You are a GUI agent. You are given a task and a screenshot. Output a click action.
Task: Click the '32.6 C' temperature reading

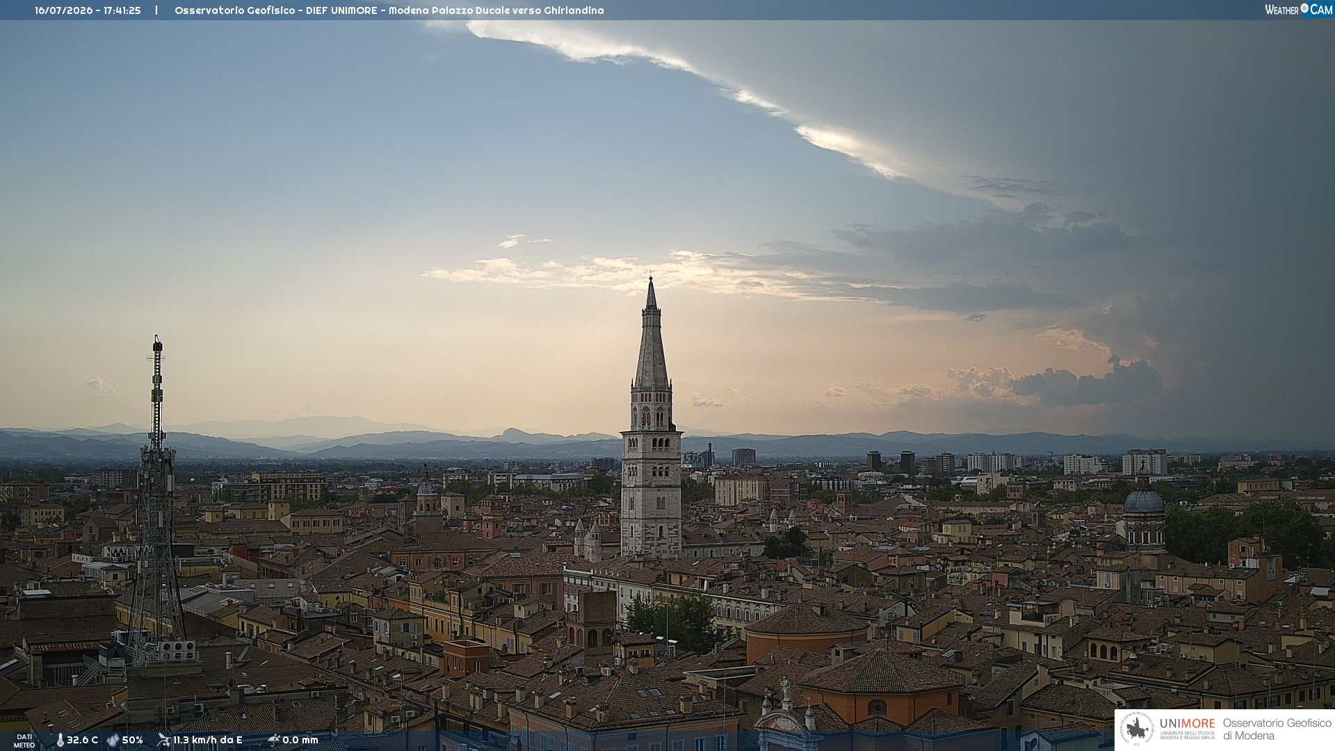point(82,740)
